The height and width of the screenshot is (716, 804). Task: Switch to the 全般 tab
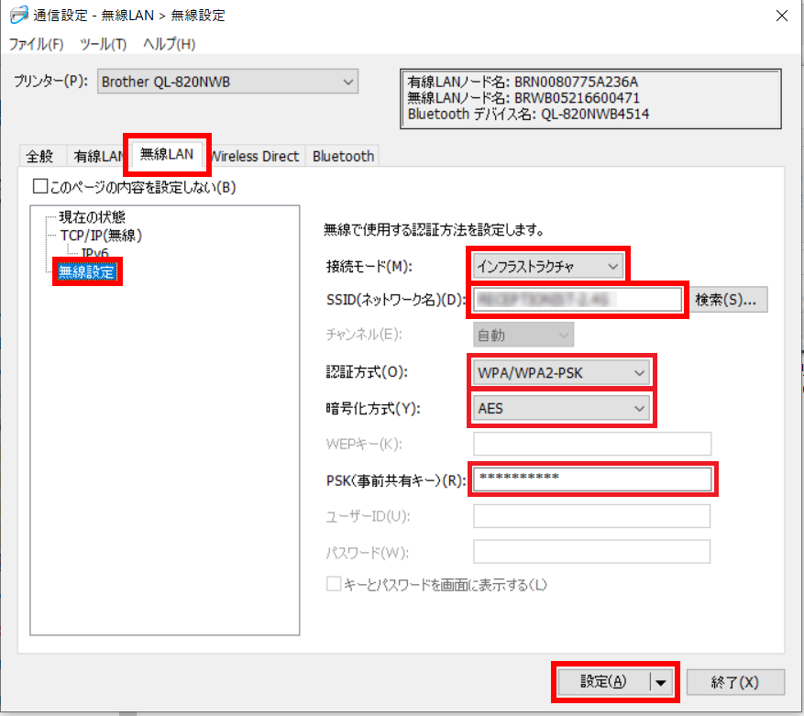tap(40, 157)
